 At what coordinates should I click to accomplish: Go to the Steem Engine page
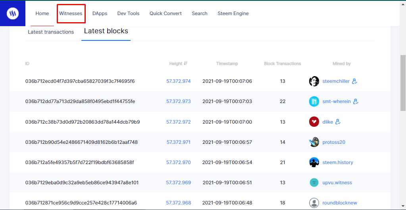(x=233, y=13)
